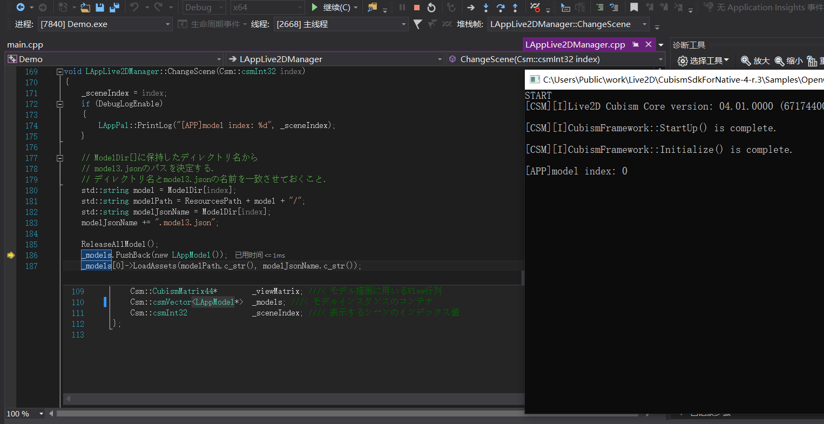Toggle bookmark on the current line
Image resolution: width=824 pixels, height=424 pixels.
(x=634, y=8)
